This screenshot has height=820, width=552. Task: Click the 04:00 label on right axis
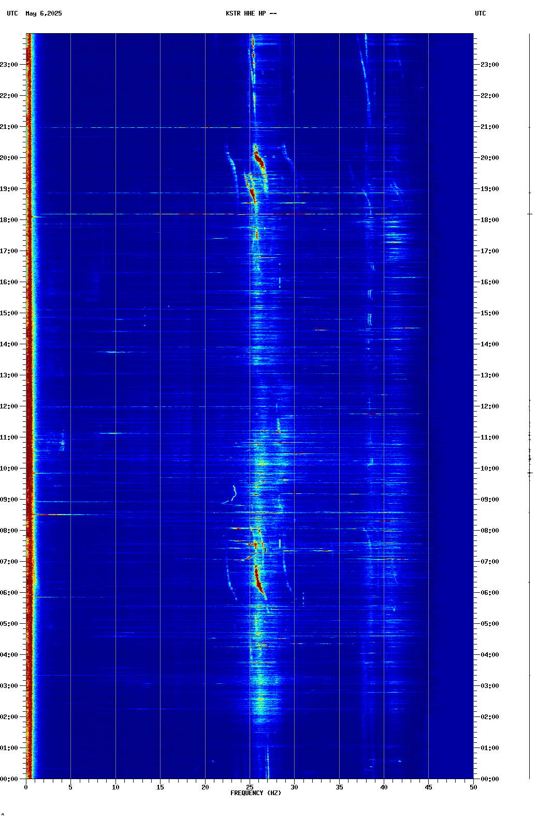pos(490,655)
